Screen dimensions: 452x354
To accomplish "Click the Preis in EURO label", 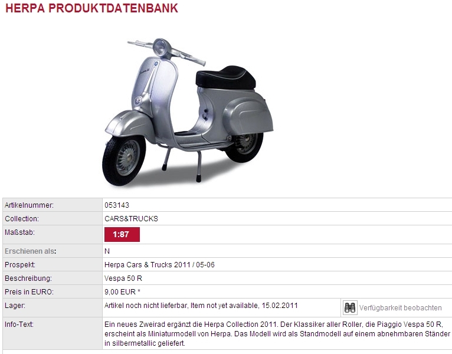I will point(29,292).
